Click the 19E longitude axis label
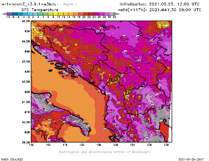The image size is (209, 161). coord(99,145)
